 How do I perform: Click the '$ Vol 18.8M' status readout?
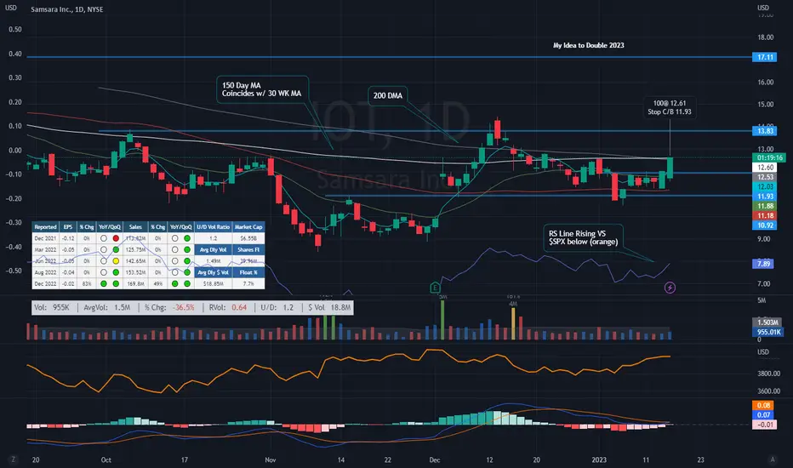click(329, 308)
